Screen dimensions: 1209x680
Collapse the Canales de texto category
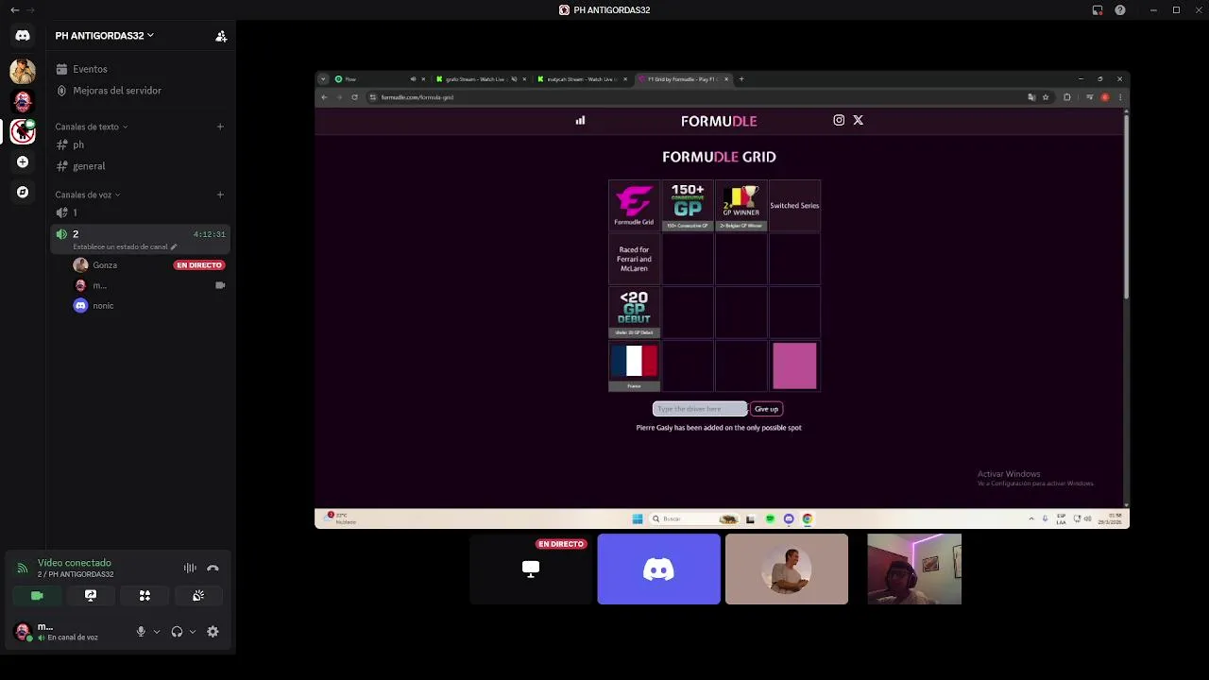point(91,127)
